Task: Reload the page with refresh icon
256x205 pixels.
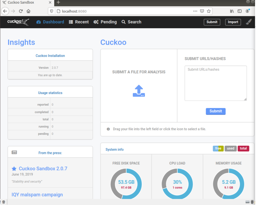Action: pyautogui.click(x=21, y=11)
